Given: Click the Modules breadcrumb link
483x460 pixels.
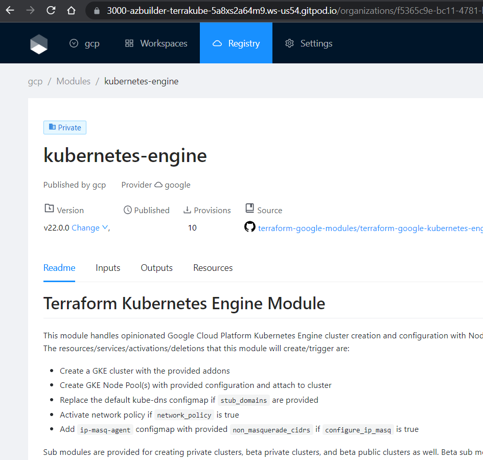Looking at the screenshot, I should coord(73,81).
